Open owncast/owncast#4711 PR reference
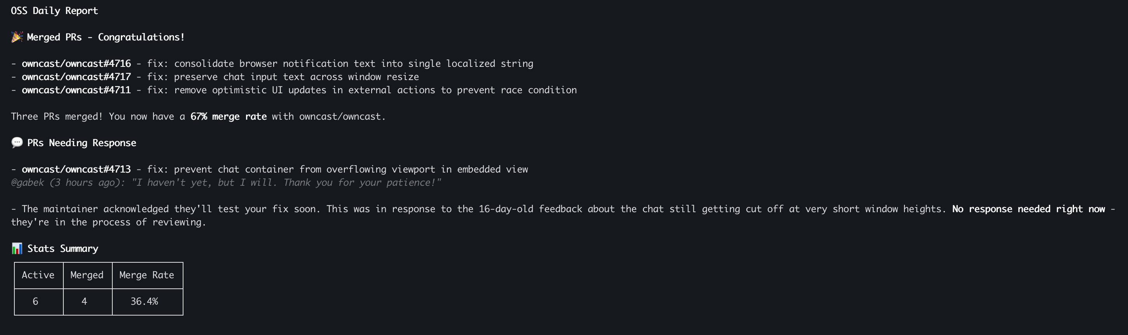The image size is (1128, 335). tap(76, 90)
